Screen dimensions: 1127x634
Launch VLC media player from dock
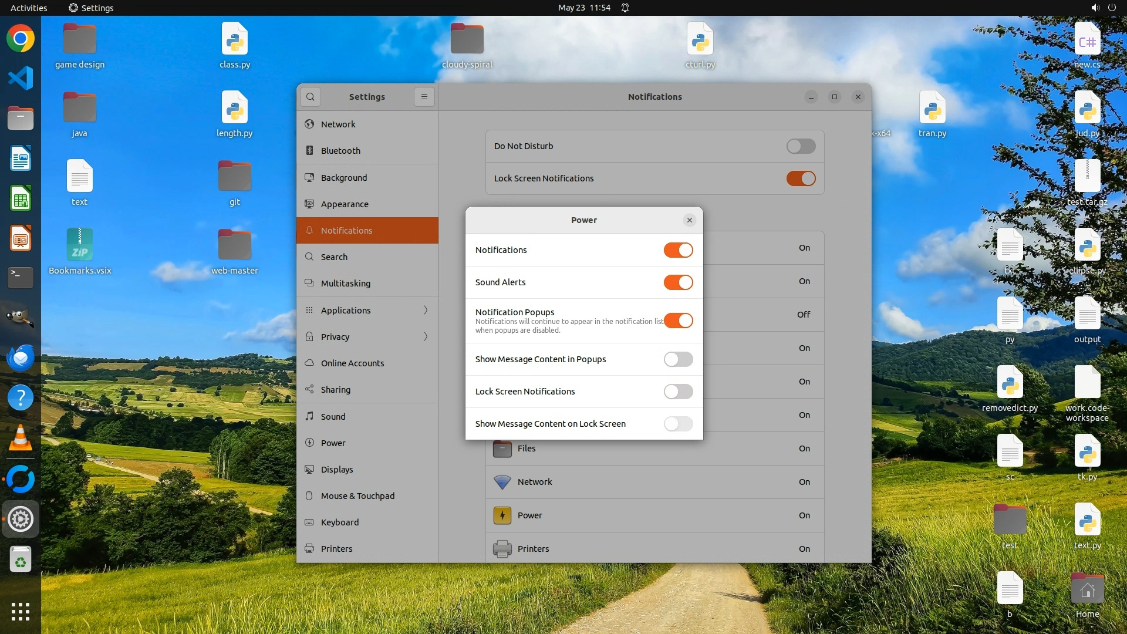[21, 438]
